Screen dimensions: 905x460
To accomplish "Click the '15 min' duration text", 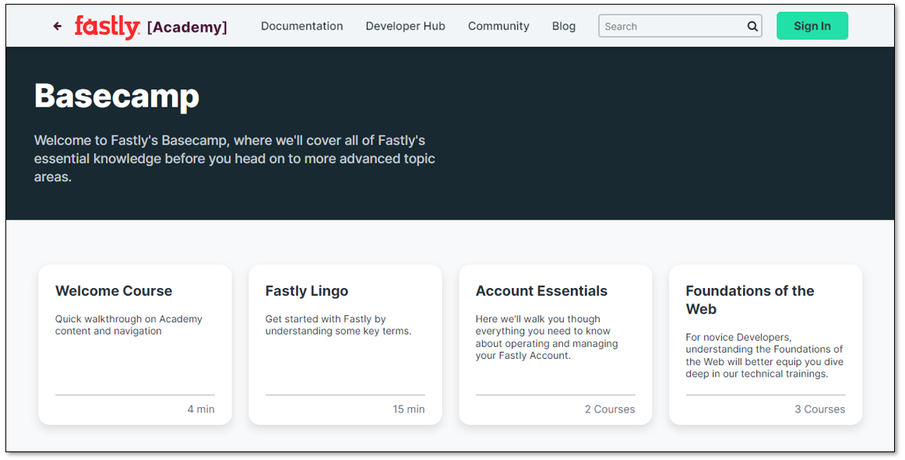I will tap(409, 409).
